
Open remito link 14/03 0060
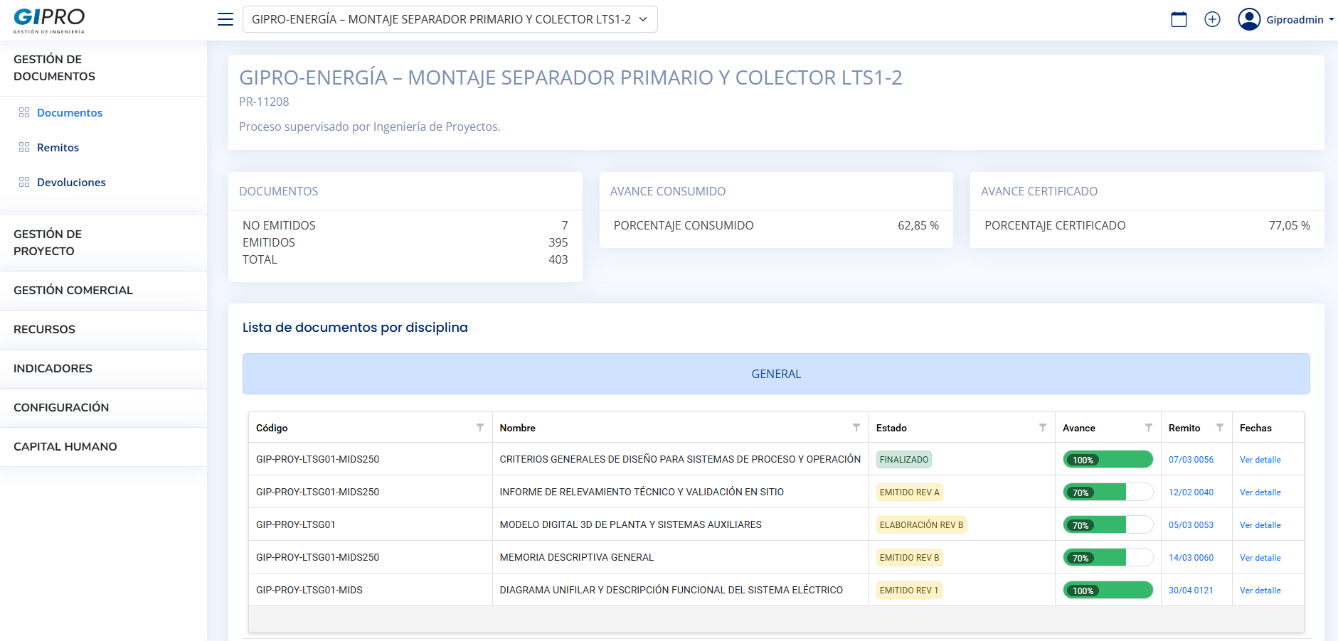tap(1191, 557)
